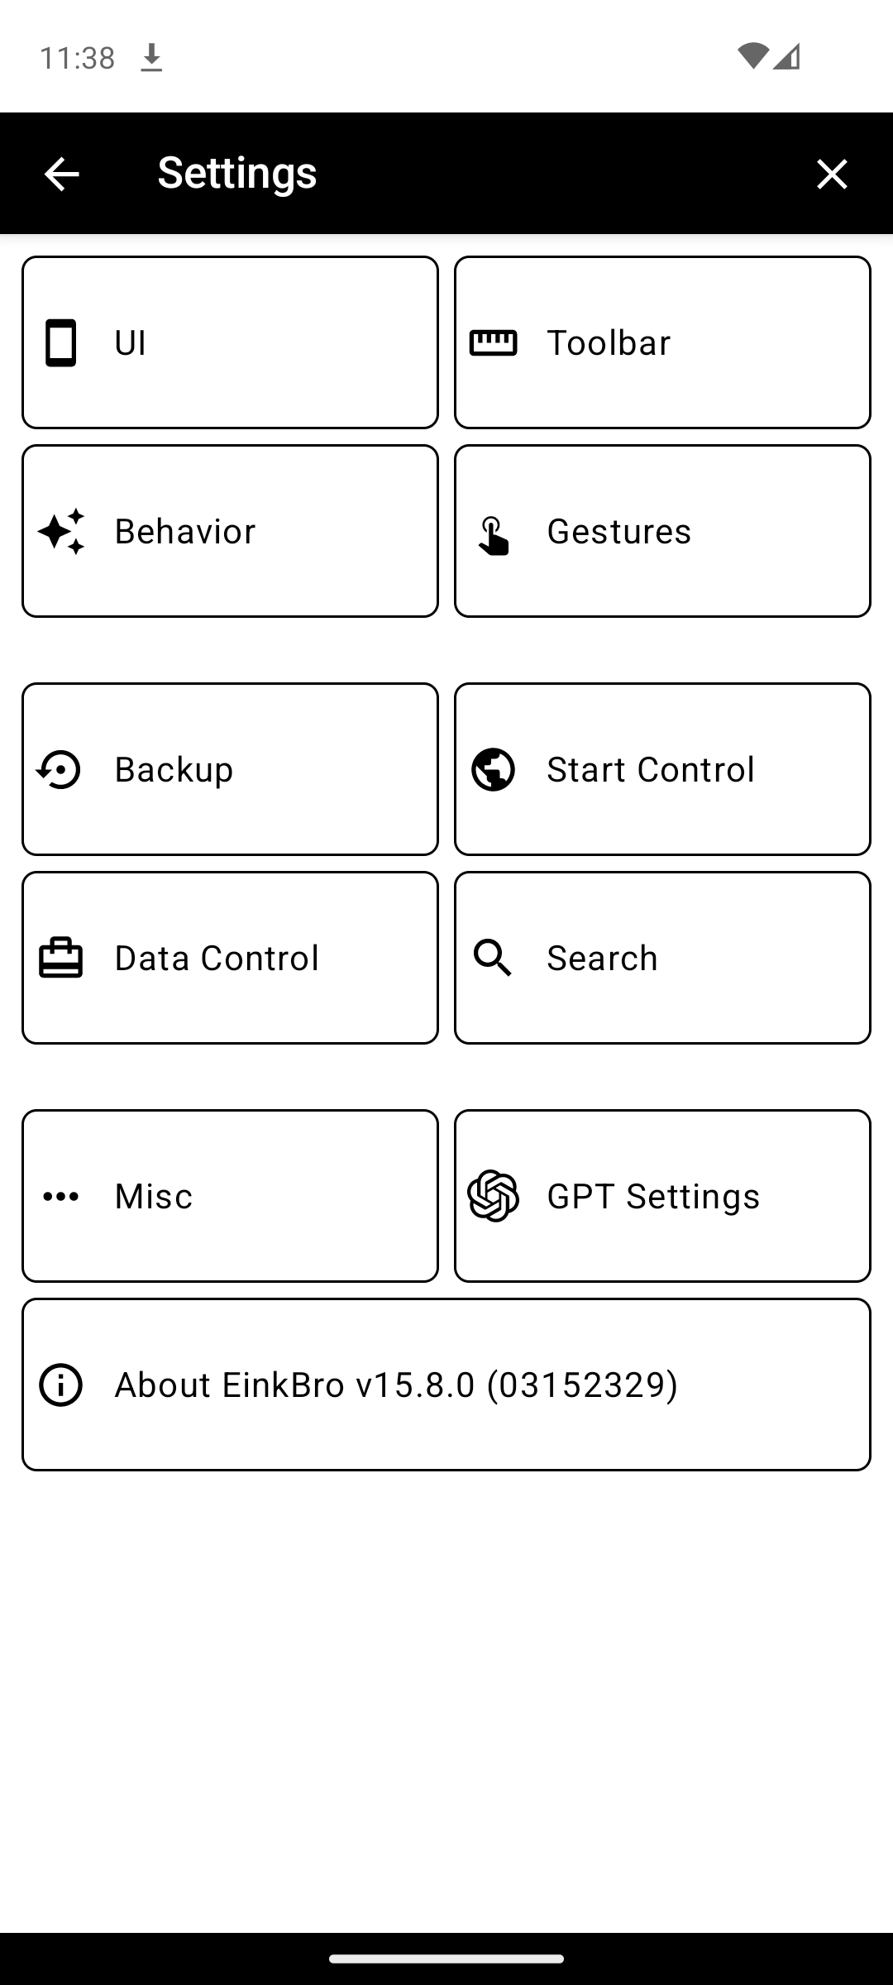This screenshot has height=1985, width=893.
Task: Open the Gestures settings section
Action: 662,531
